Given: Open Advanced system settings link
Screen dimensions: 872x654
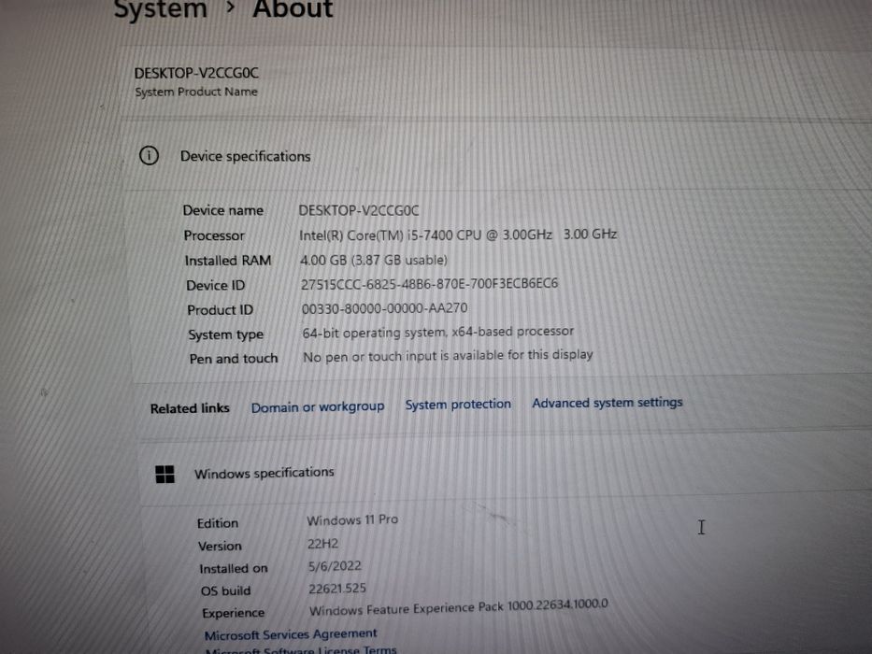Looking at the screenshot, I should click(x=608, y=402).
